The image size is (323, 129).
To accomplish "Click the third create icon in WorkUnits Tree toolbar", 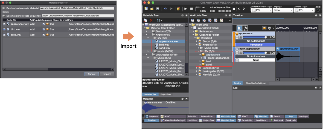I will coord(204,20).
